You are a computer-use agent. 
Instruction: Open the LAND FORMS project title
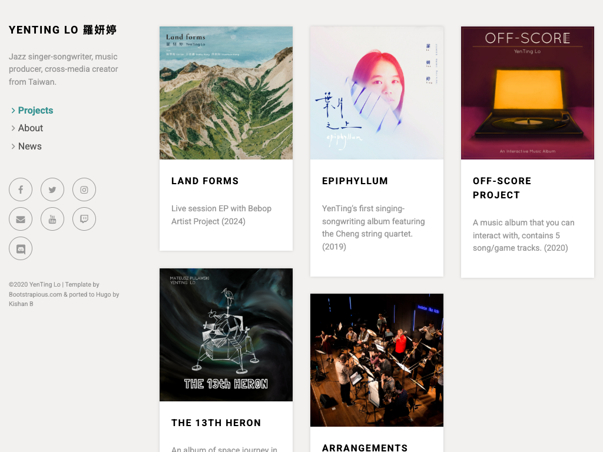(205, 181)
